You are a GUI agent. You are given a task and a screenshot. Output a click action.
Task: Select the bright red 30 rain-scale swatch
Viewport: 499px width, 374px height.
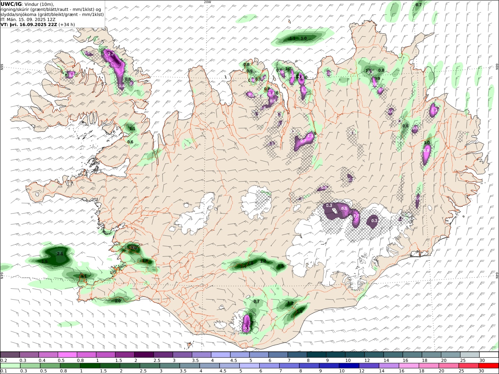pos(488,366)
